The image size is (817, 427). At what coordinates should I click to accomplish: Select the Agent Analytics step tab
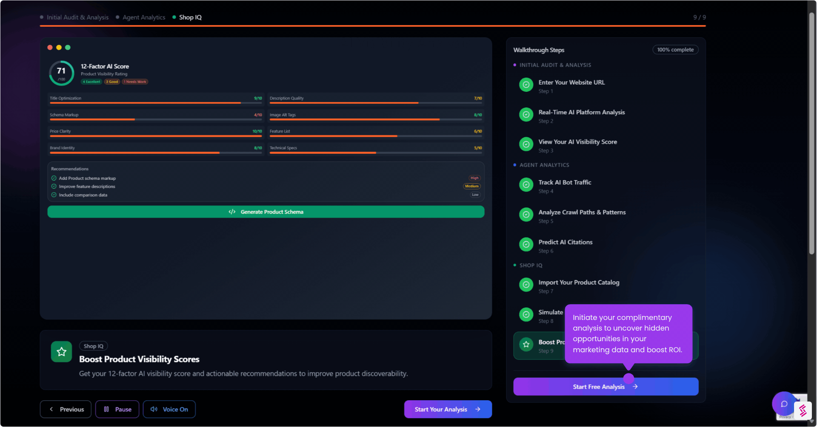[143, 17]
